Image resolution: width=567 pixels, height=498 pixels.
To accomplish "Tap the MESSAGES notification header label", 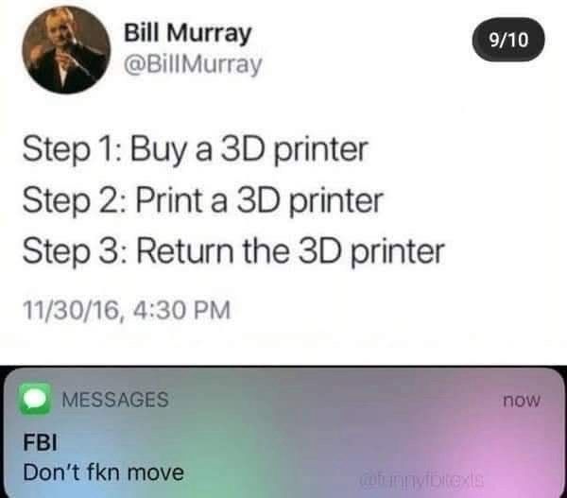I will click(115, 400).
